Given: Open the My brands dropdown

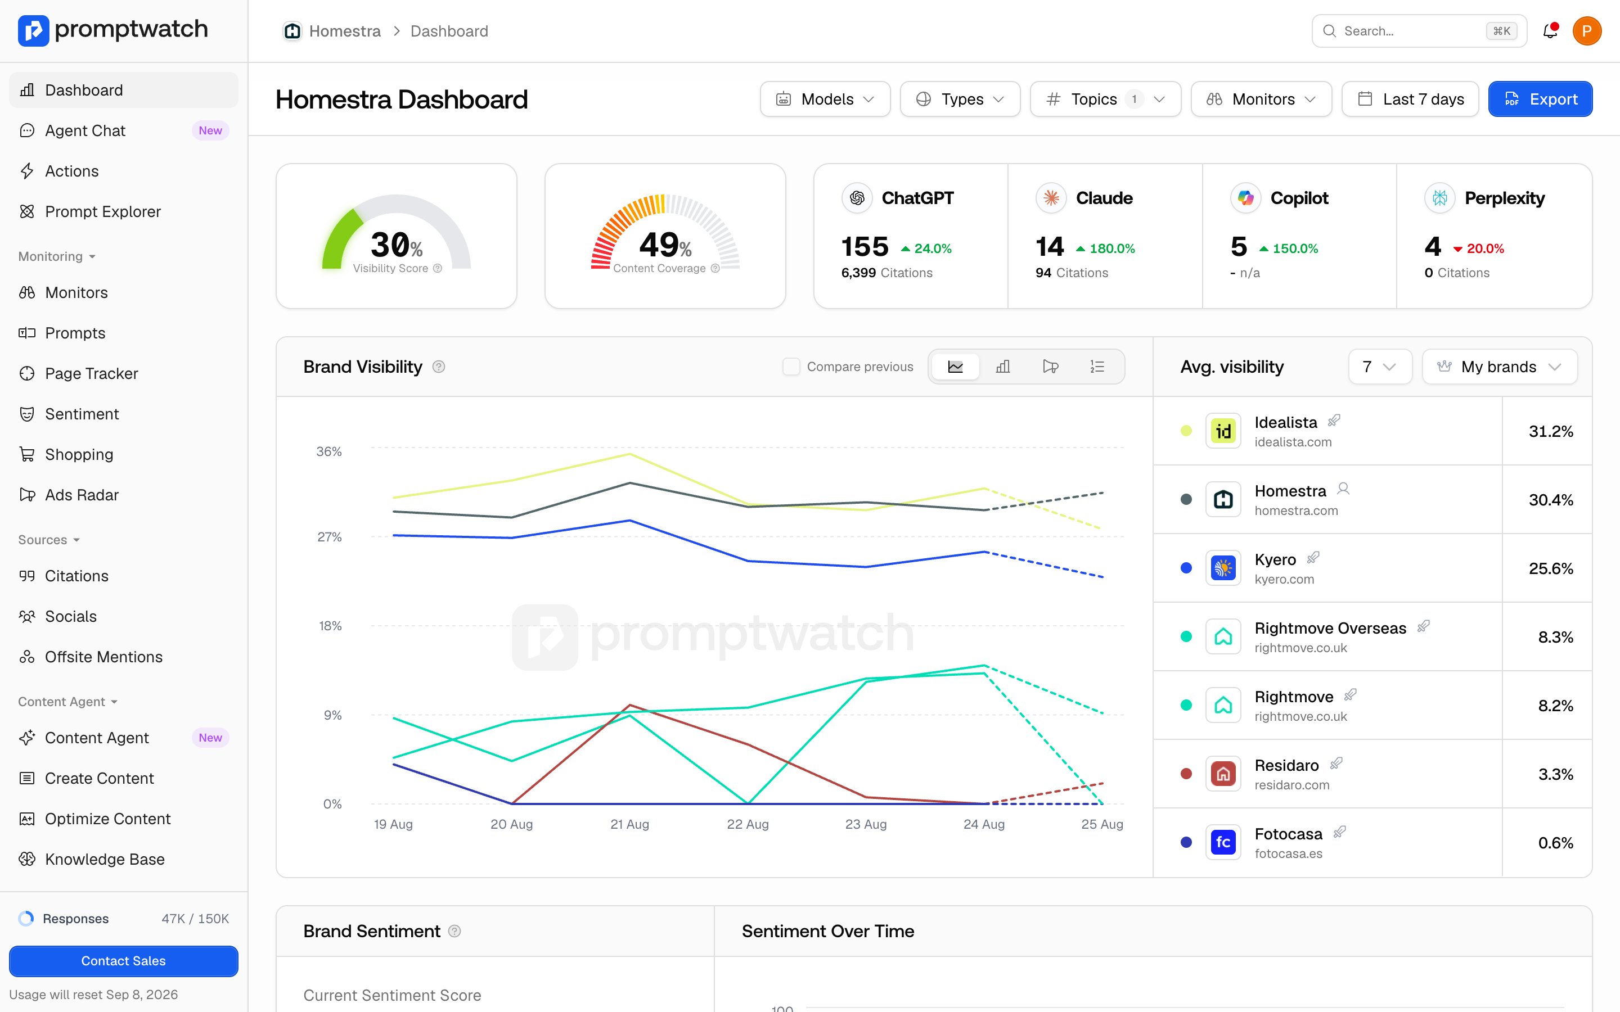Looking at the screenshot, I should click(x=1500, y=367).
